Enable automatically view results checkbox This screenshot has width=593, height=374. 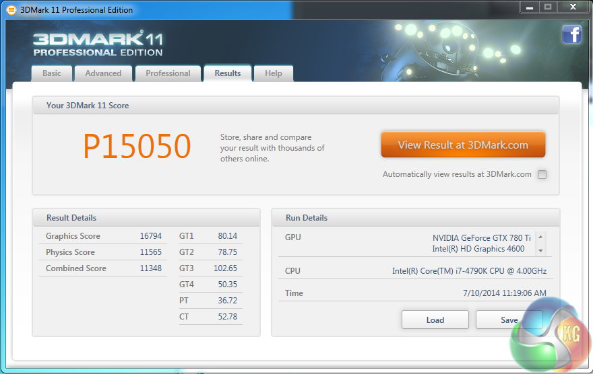542,174
